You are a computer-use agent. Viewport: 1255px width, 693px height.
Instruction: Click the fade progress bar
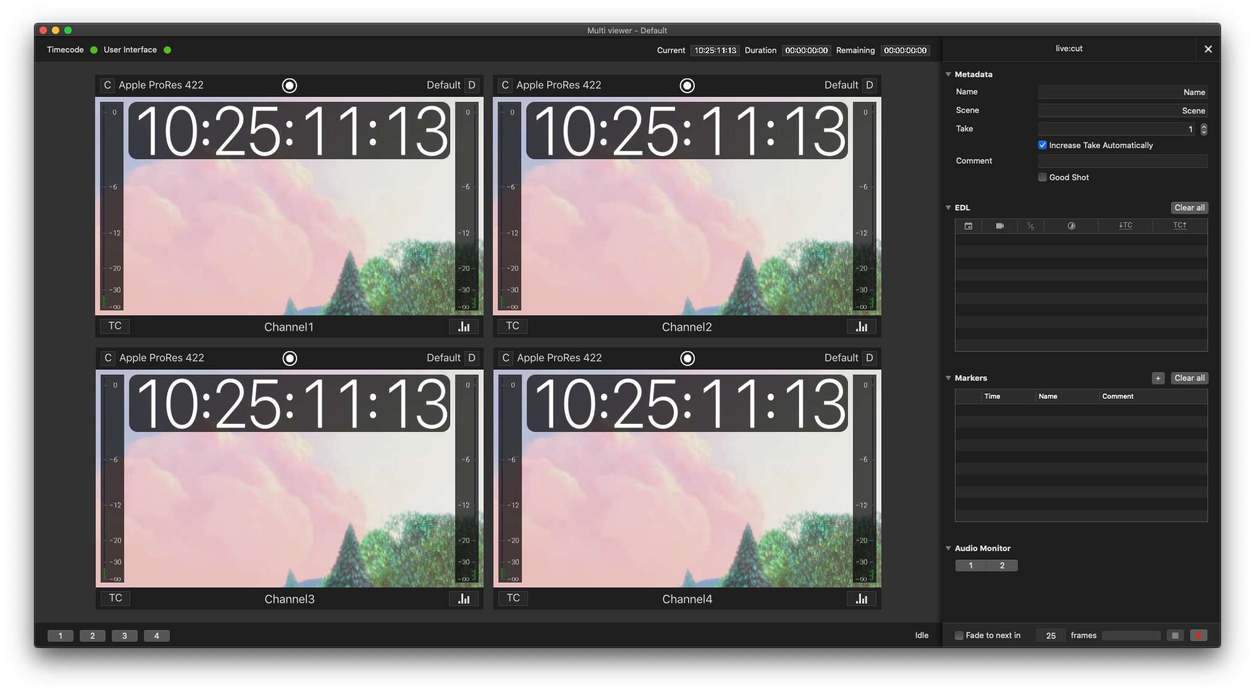1131,636
